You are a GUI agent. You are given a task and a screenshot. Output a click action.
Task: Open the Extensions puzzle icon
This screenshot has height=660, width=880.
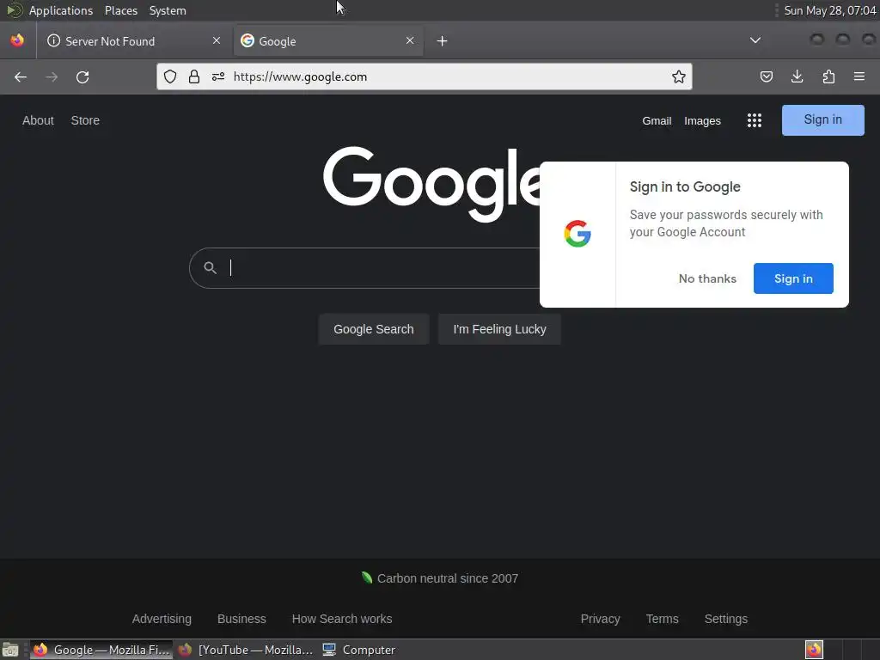(828, 76)
